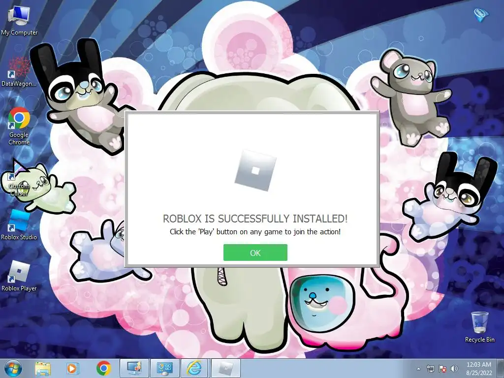Image resolution: width=504 pixels, height=378 pixels.
Task: Click the Show Desktop strip at taskbar end
Action: click(501, 368)
